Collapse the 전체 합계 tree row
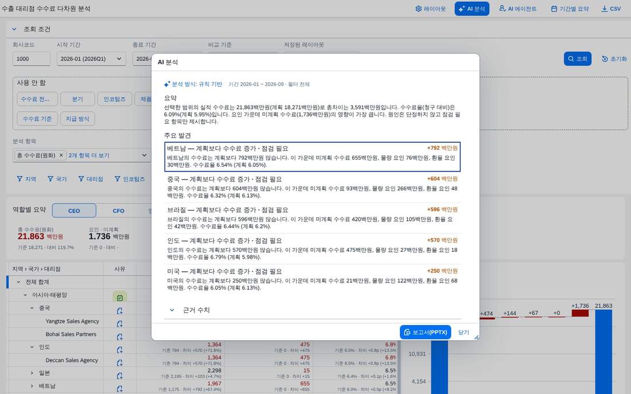 pos(18,282)
